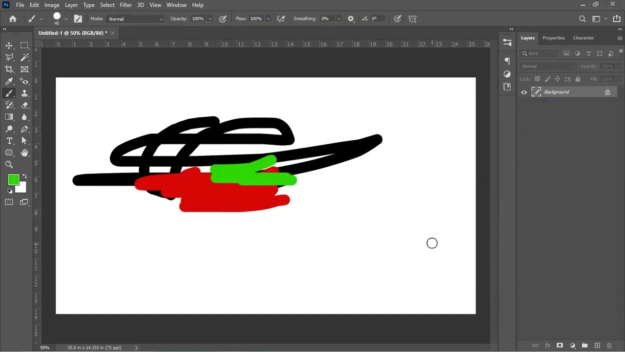Toggle Quick Mask mode
The width and height of the screenshot is (625, 352).
point(9,202)
